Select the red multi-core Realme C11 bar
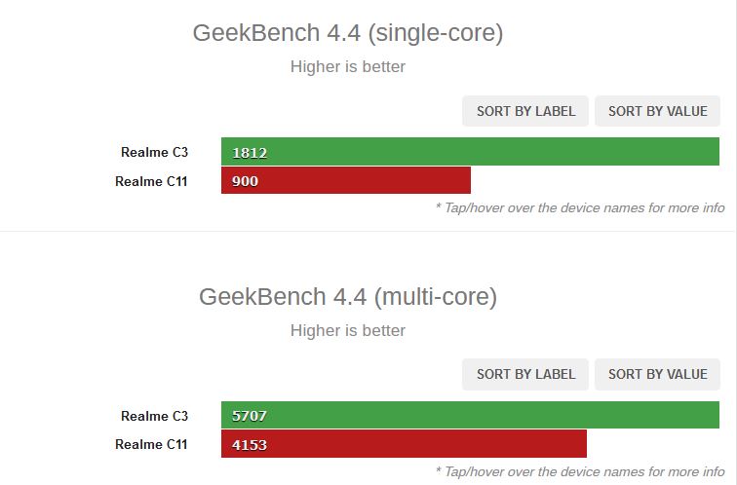Image resolution: width=737 pixels, height=485 pixels. point(404,444)
